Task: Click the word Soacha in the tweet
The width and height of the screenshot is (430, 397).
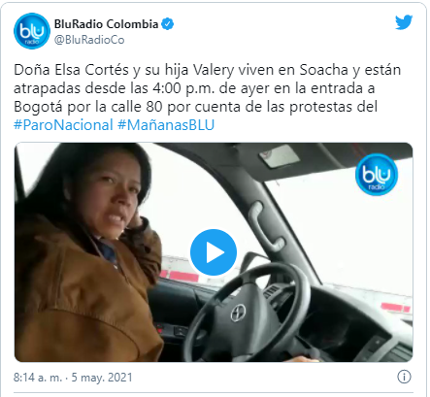Action: click(x=324, y=70)
